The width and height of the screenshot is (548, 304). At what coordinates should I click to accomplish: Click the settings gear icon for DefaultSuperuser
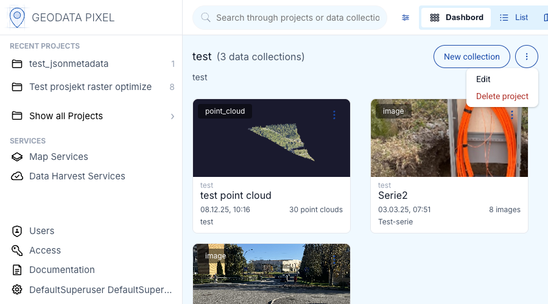(17, 289)
